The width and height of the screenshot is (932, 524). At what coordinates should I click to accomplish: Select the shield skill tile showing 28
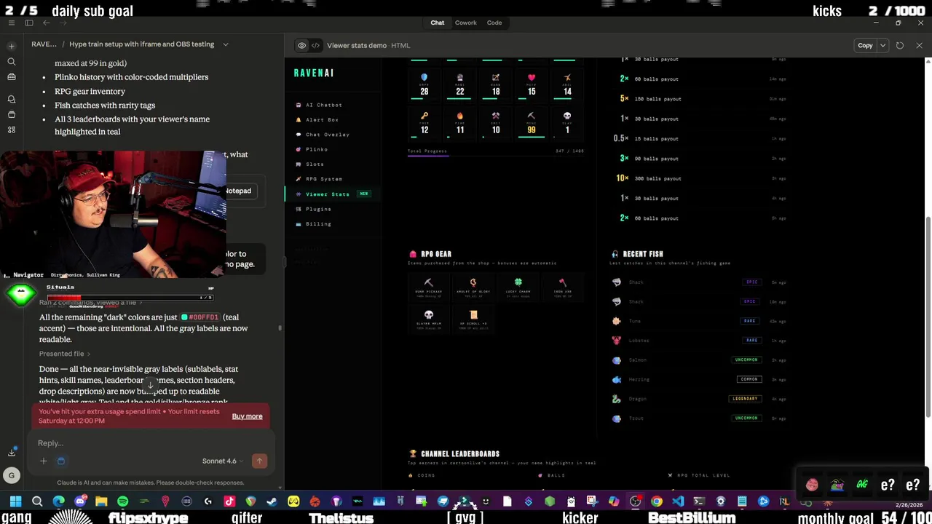(424, 84)
